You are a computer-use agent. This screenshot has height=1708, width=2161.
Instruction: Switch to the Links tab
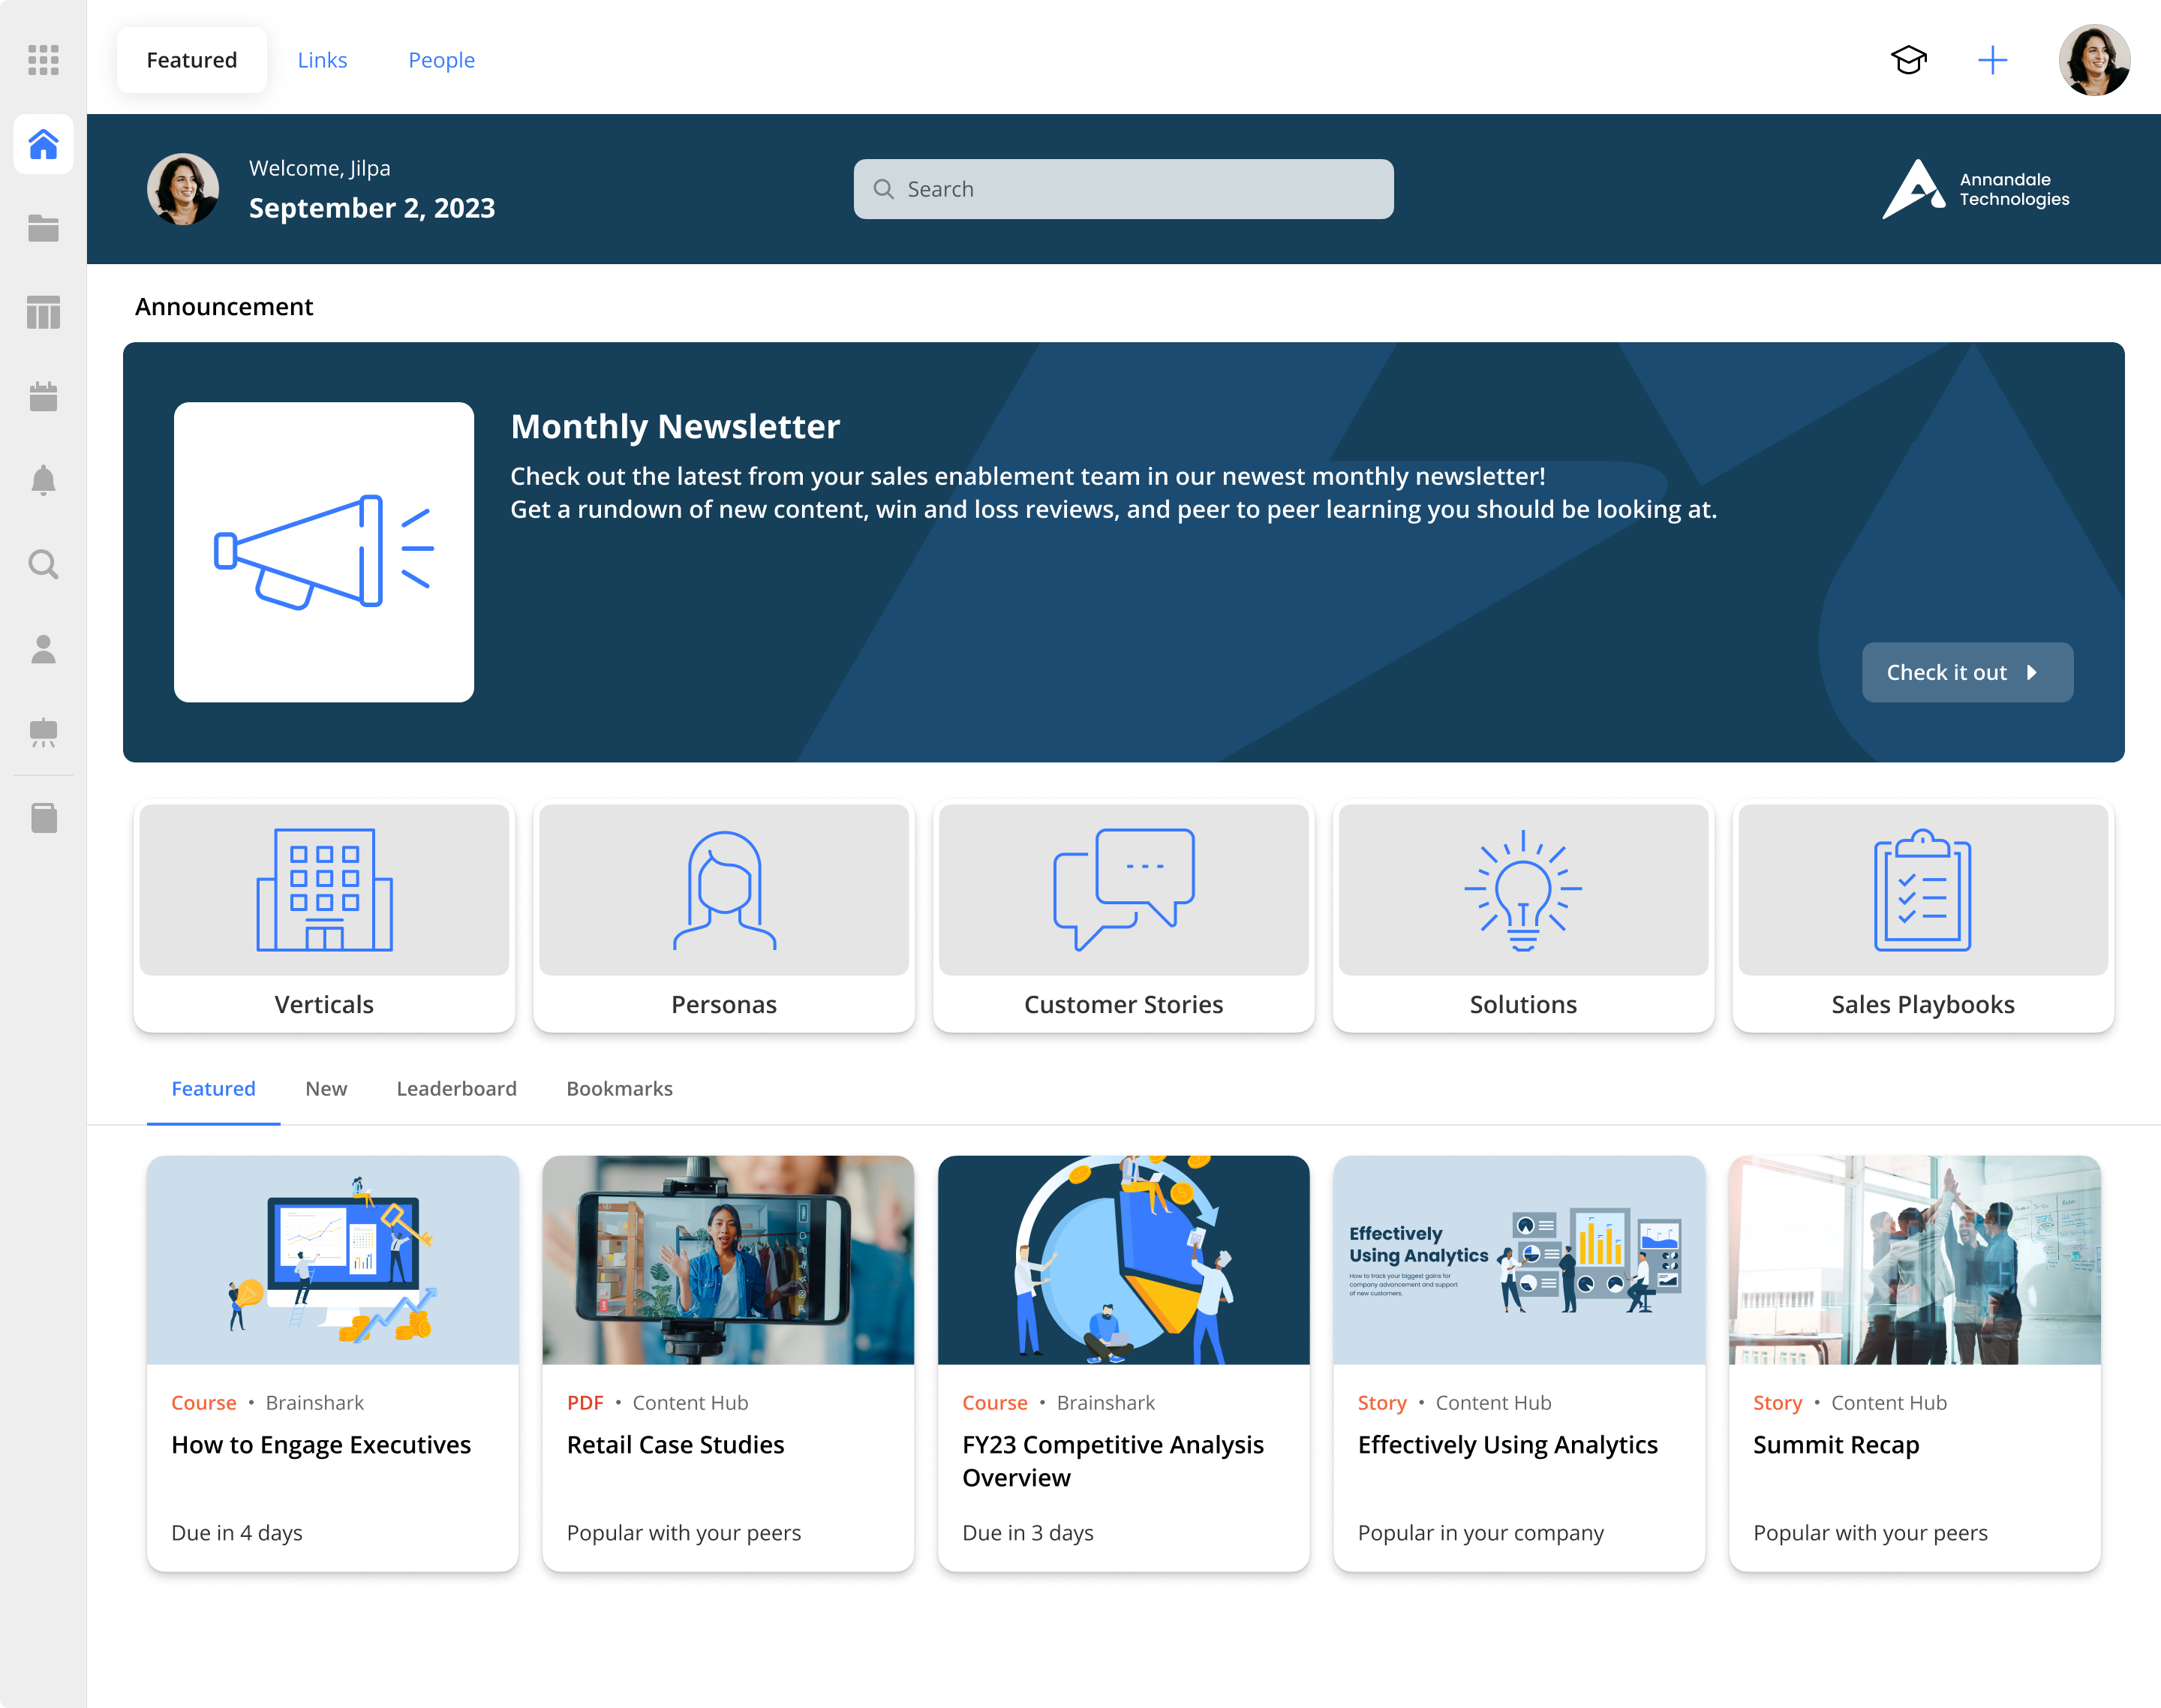[x=322, y=60]
